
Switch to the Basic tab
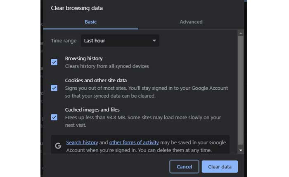click(x=90, y=22)
